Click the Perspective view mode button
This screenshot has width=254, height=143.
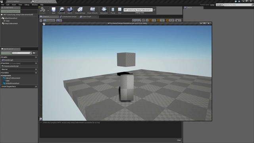click(x=49, y=20)
